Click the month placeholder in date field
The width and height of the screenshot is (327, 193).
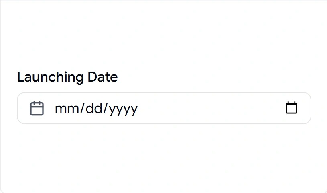click(67, 109)
